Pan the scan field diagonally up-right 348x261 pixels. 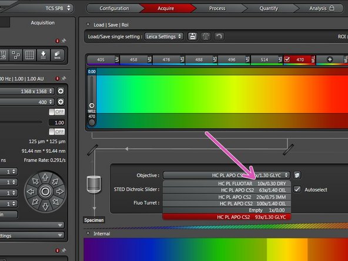tap(55, 181)
